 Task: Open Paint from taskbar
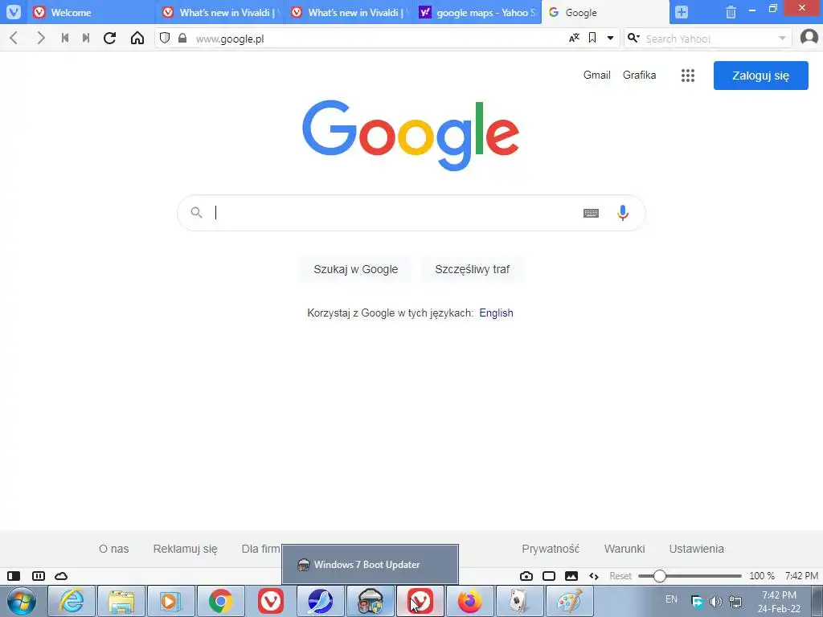click(570, 601)
